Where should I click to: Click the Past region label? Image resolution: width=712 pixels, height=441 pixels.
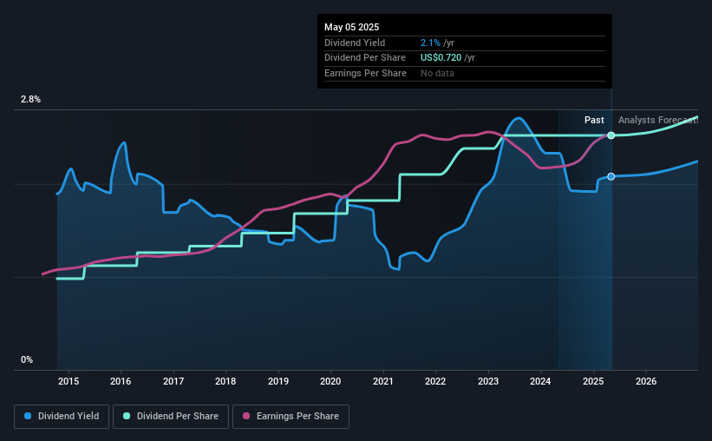(x=594, y=120)
